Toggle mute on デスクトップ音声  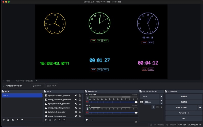[87, 101]
